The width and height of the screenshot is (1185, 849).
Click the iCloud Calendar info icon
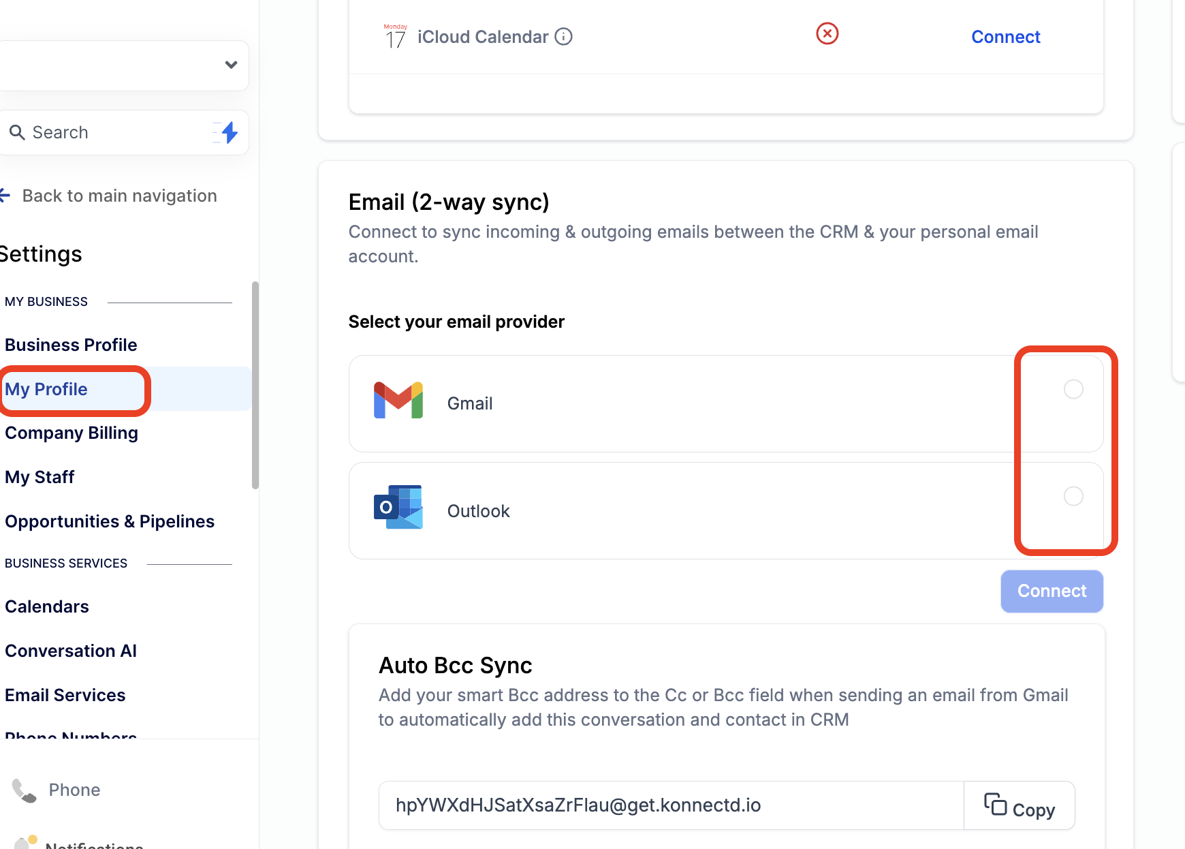(563, 37)
